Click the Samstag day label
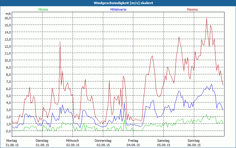The height and width of the screenshot is (148, 236). pos(163,141)
